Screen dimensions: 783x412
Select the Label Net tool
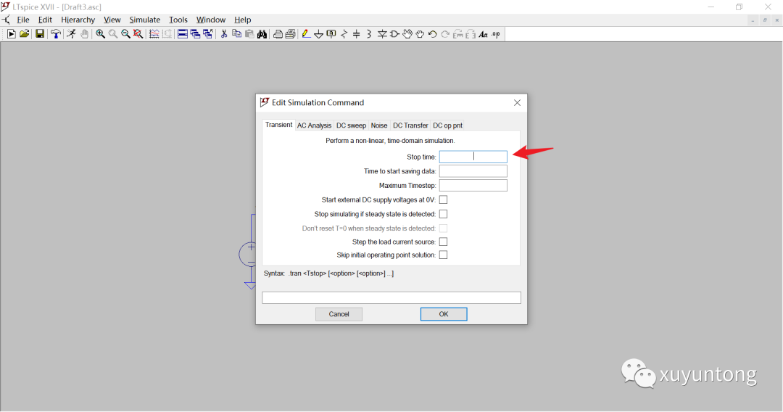[331, 34]
